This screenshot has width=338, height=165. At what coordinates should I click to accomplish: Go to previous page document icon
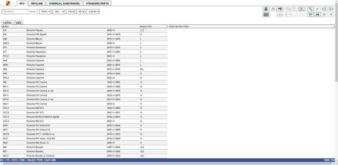click(x=324, y=9)
